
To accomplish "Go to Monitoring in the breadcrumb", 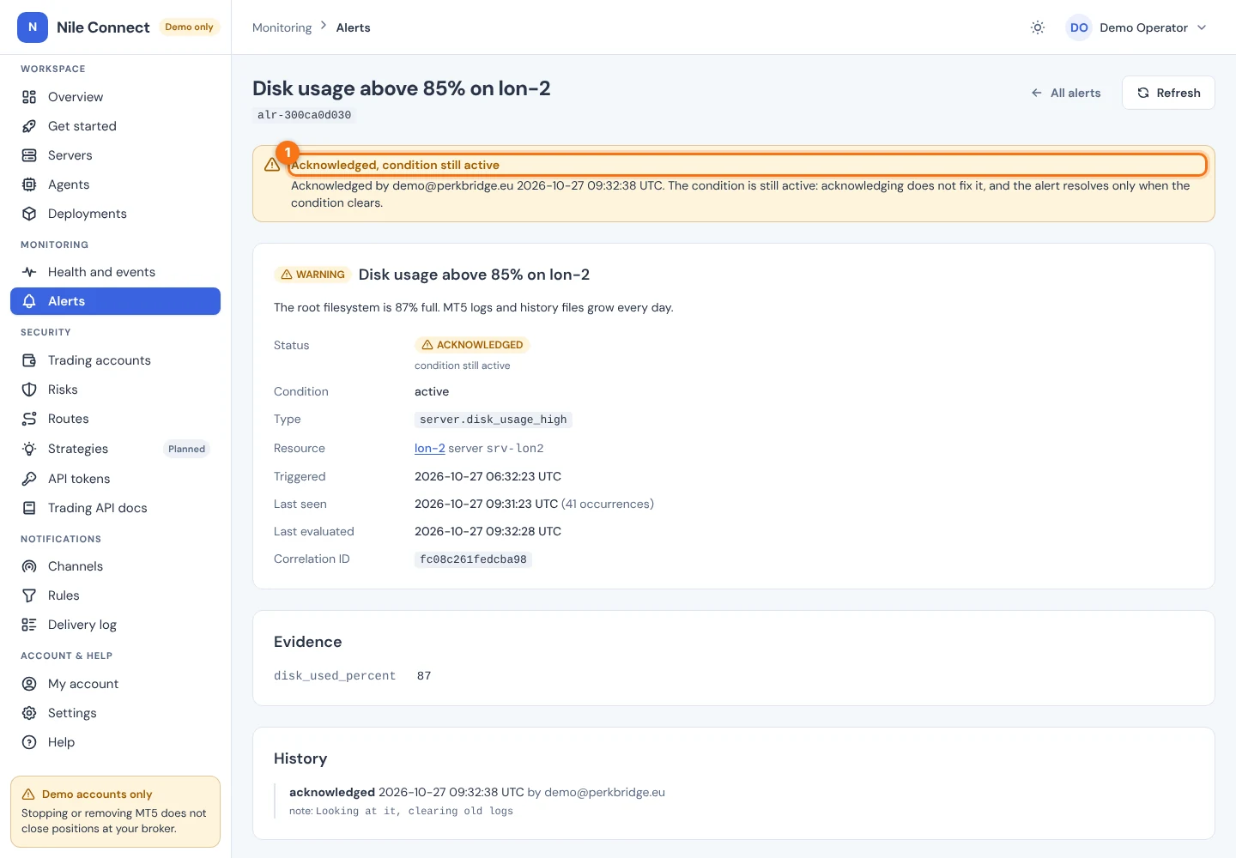I will 282,27.
